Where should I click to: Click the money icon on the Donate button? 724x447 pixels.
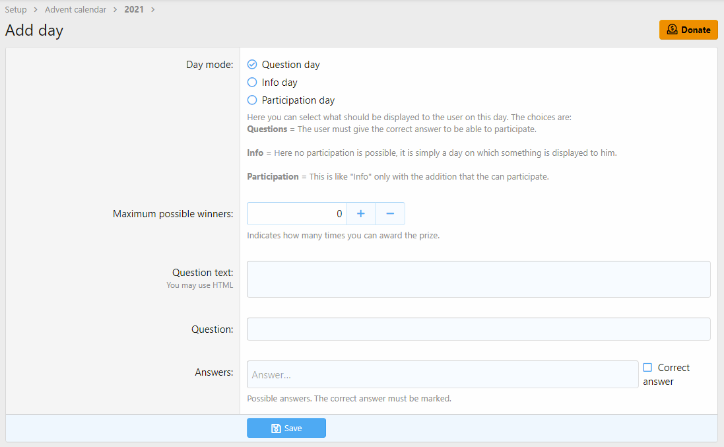pos(672,30)
